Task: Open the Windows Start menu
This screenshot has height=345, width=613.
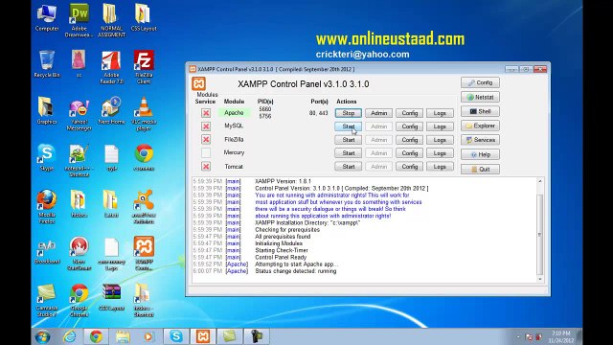Action: [42, 336]
